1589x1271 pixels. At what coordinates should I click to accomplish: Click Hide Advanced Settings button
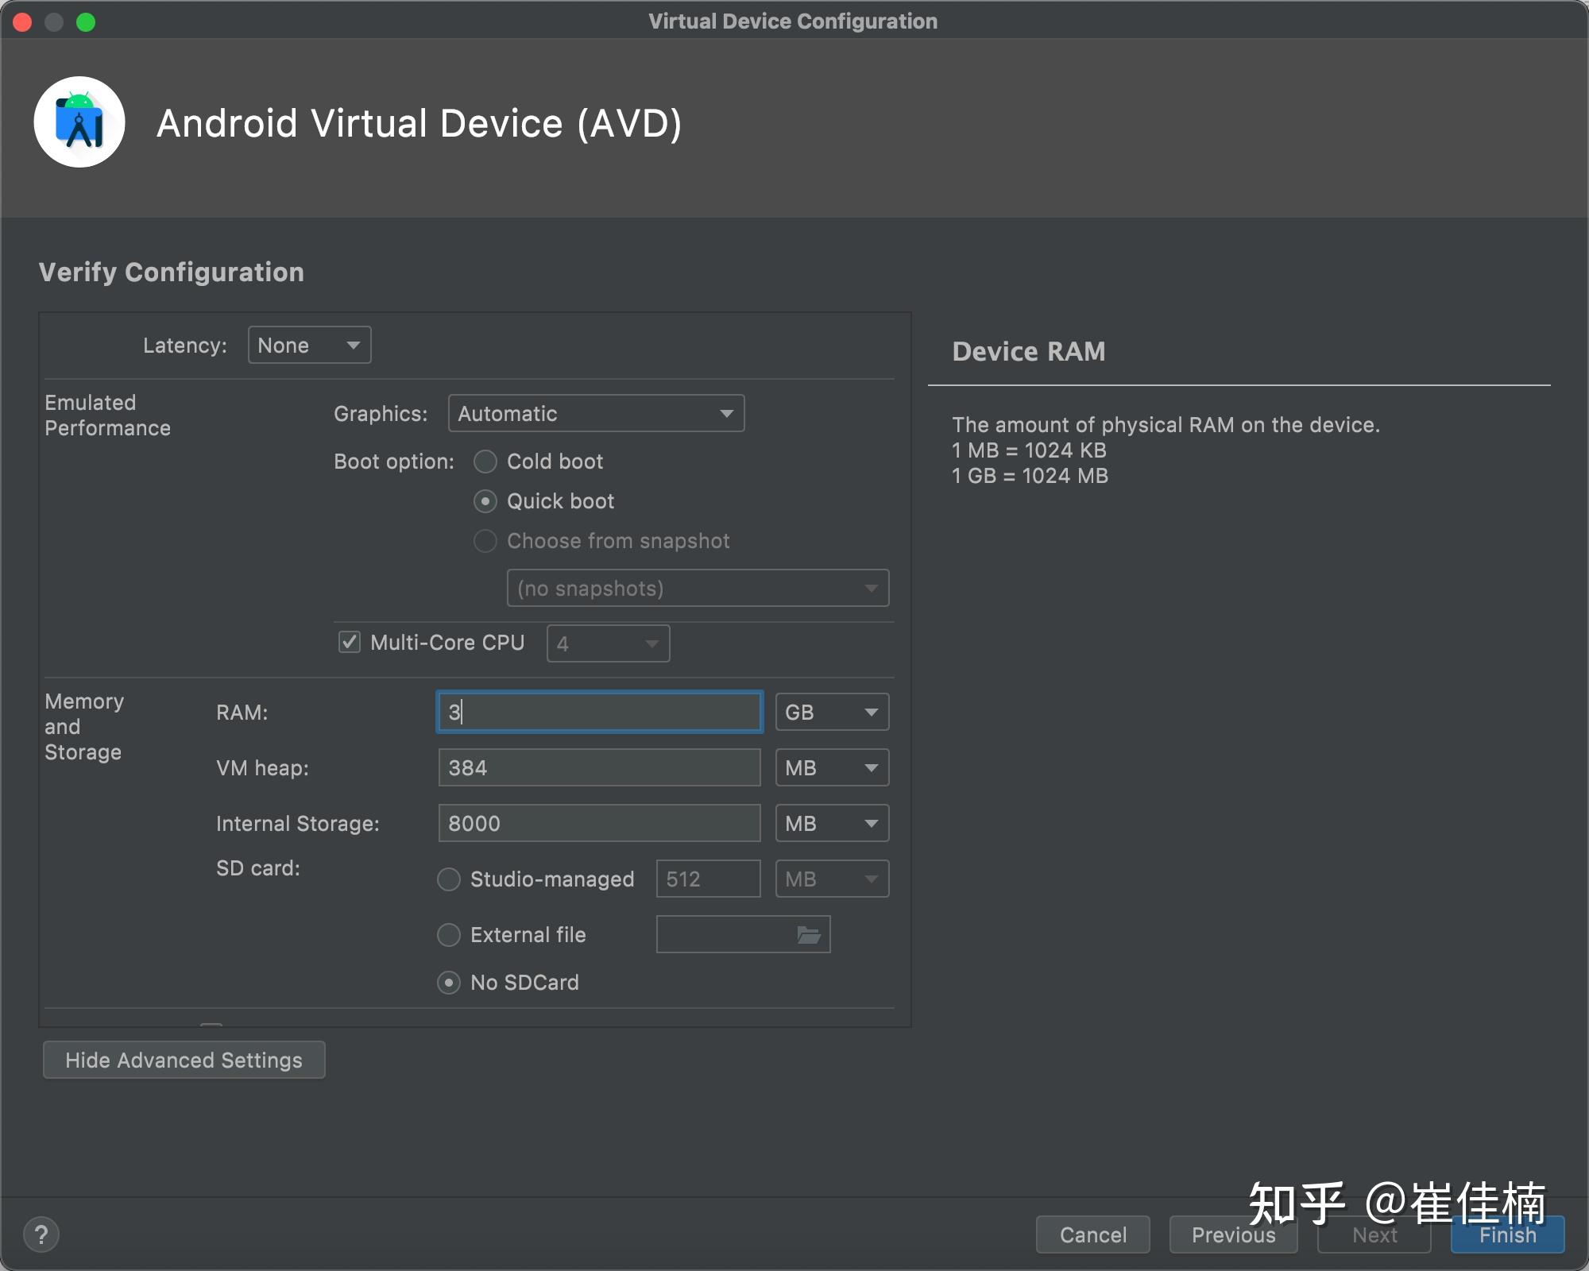point(184,1060)
